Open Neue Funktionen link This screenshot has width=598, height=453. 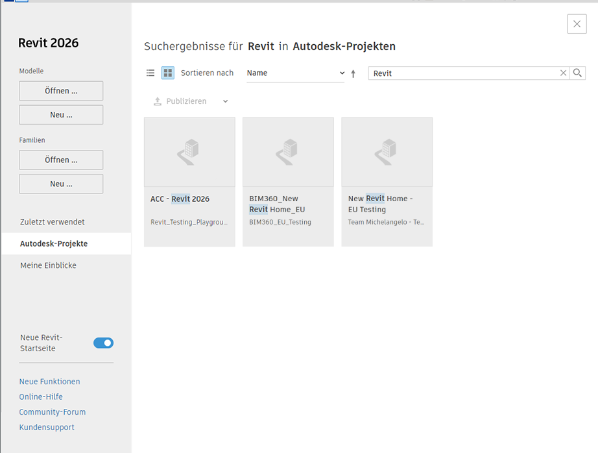tap(49, 382)
